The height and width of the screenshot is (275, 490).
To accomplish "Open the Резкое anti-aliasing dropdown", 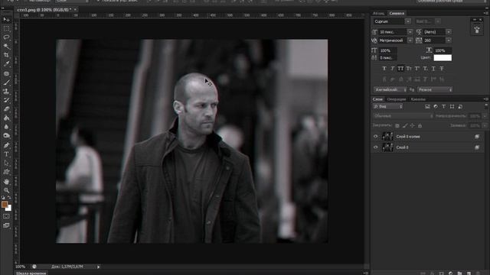I will click(435, 89).
